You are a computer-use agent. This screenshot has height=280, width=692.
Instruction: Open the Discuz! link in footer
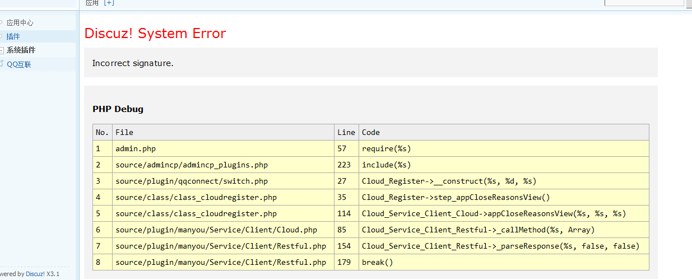pyautogui.click(x=35, y=274)
